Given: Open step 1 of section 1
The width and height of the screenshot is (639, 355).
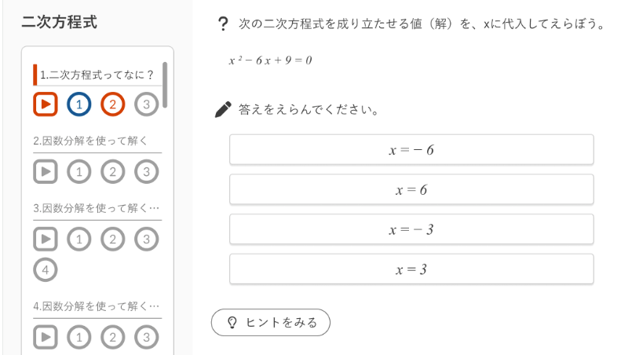Looking at the screenshot, I should [79, 104].
